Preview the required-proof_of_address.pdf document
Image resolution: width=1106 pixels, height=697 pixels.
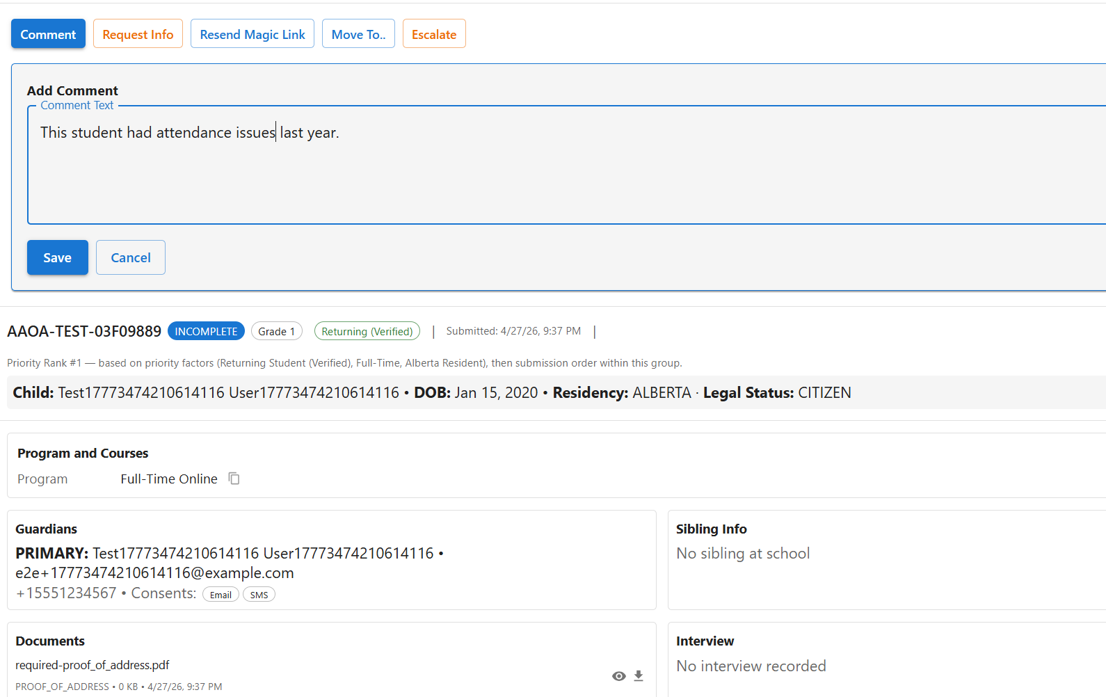[618, 676]
